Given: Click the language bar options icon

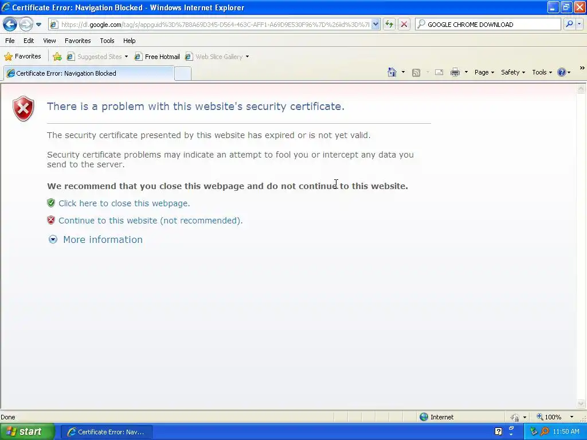Looking at the screenshot, I should [511, 430].
